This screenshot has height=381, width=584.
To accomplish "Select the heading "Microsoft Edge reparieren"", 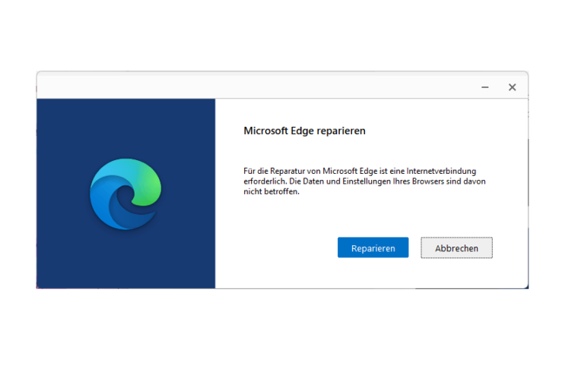I will (304, 131).
